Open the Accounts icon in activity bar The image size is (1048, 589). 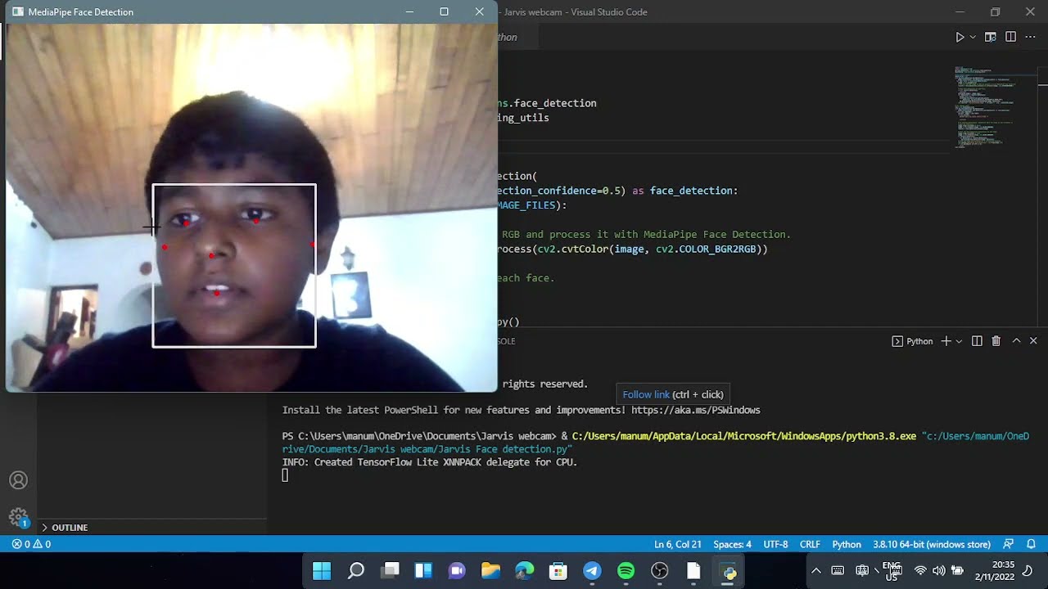(x=18, y=480)
